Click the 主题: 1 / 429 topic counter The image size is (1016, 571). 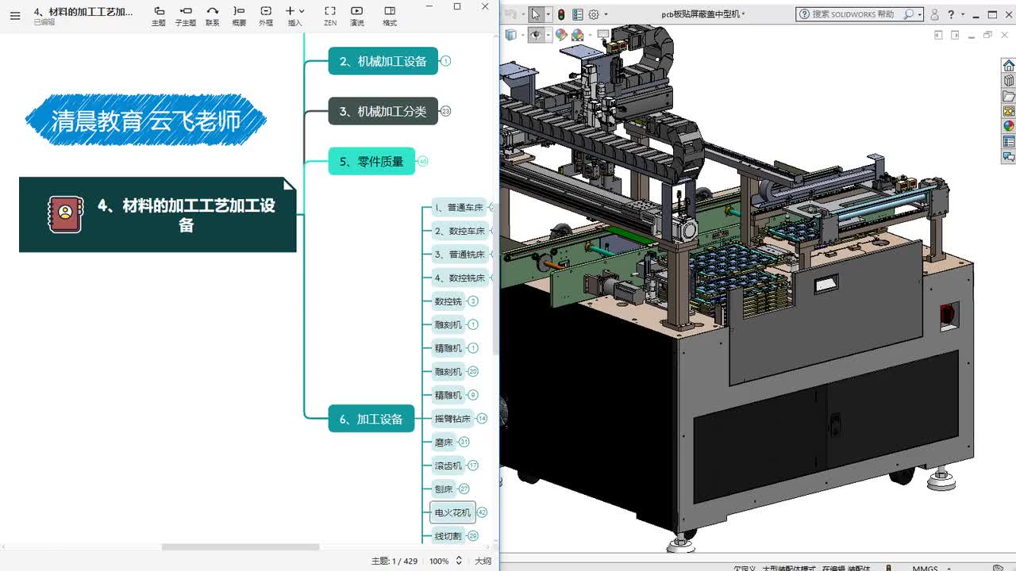[394, 561]
